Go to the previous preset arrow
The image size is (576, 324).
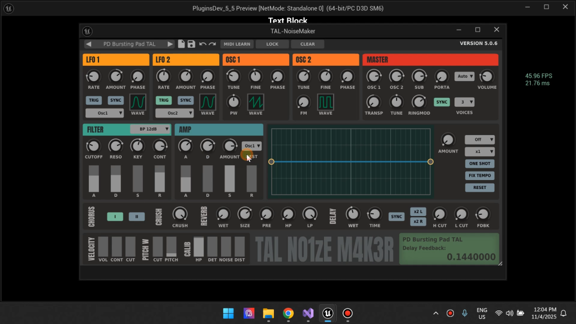point(88,44)
